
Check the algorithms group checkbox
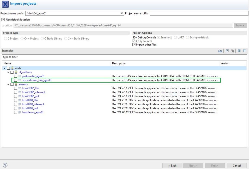[12, 72]
